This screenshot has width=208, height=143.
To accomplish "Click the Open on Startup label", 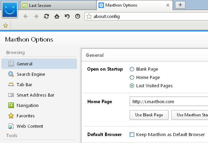I will (105, 69).
